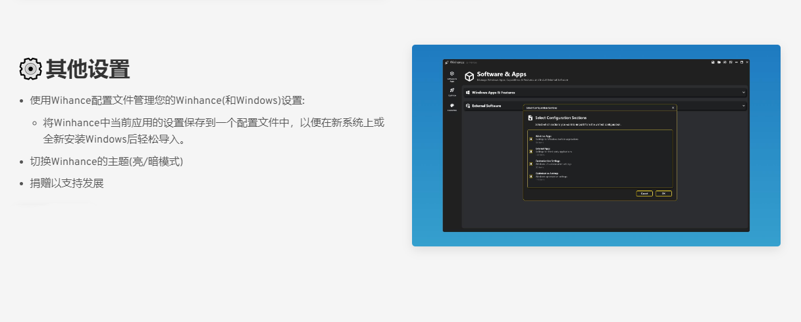Toggle the Customization Settings checkbox
The height and width of the screenshot is (322, 801).
click(531, 164)
